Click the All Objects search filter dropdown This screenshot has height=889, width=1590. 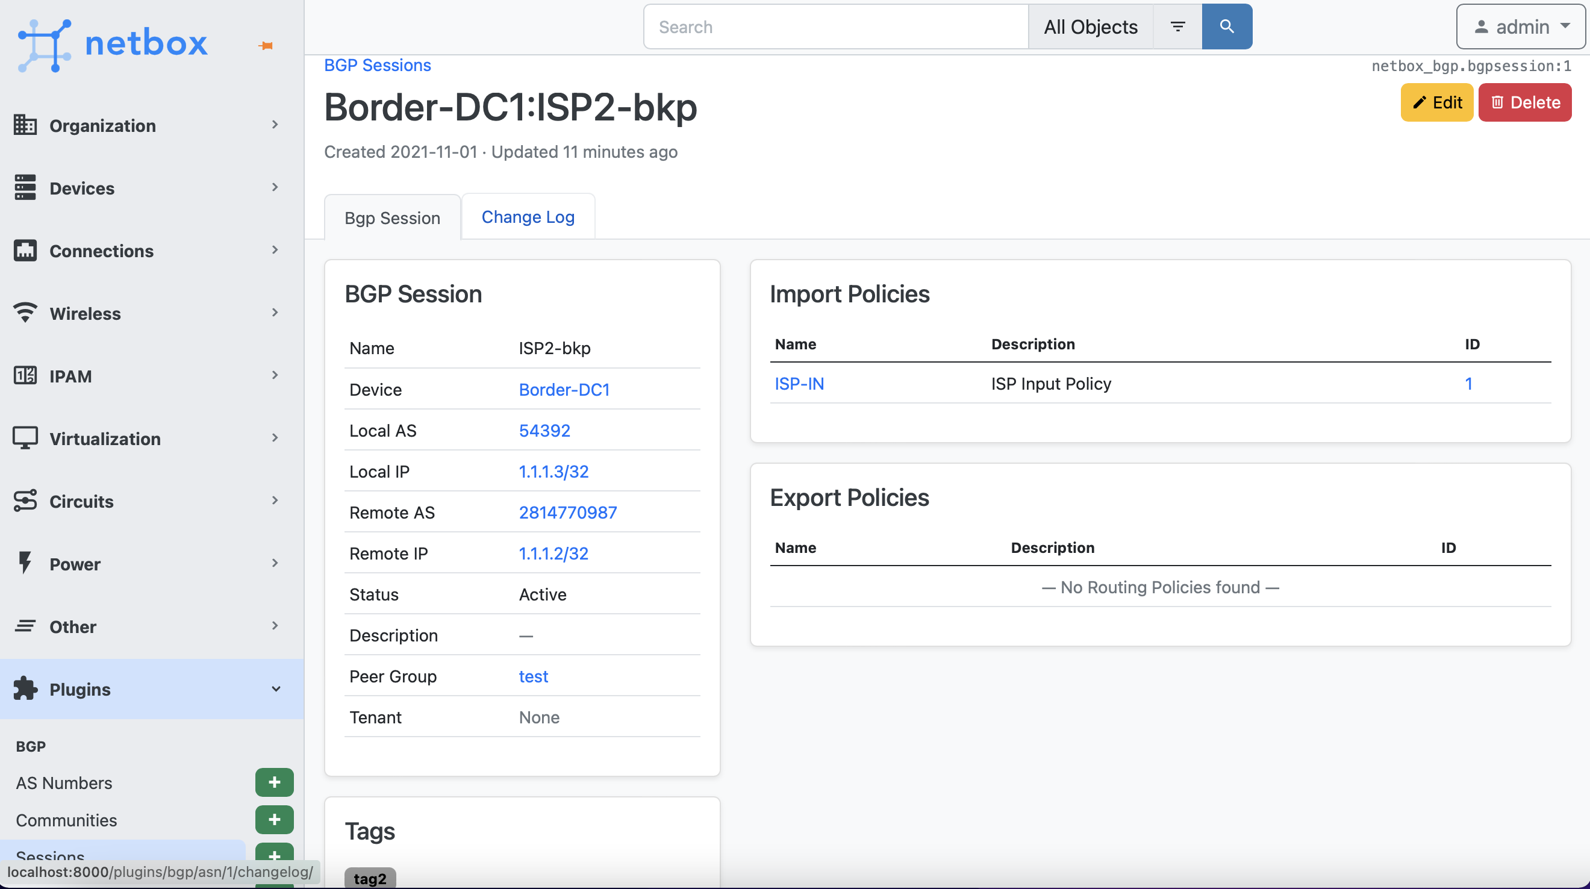1092,27
